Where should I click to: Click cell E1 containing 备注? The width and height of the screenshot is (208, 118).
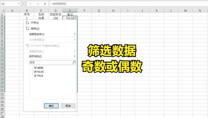click(70, 14)
